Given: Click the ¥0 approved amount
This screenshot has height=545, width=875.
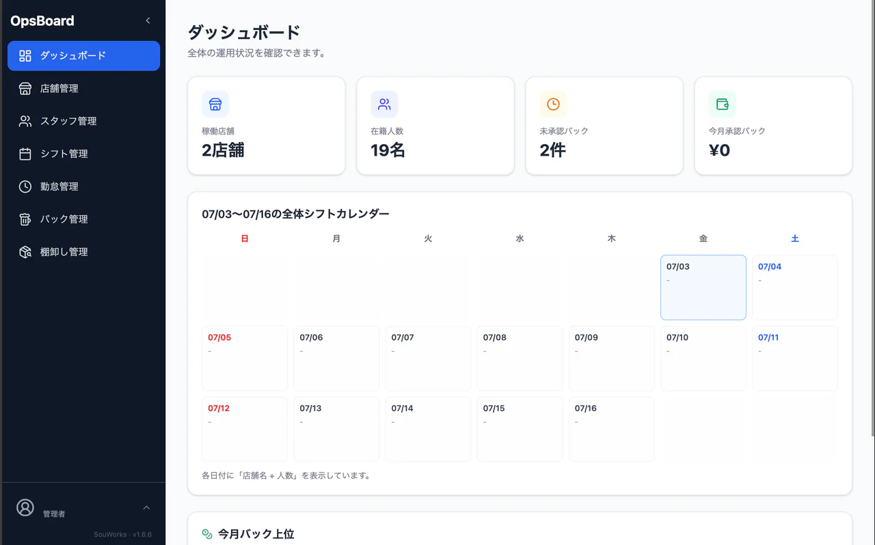Looking at the screenshot, I should point(720,150).
